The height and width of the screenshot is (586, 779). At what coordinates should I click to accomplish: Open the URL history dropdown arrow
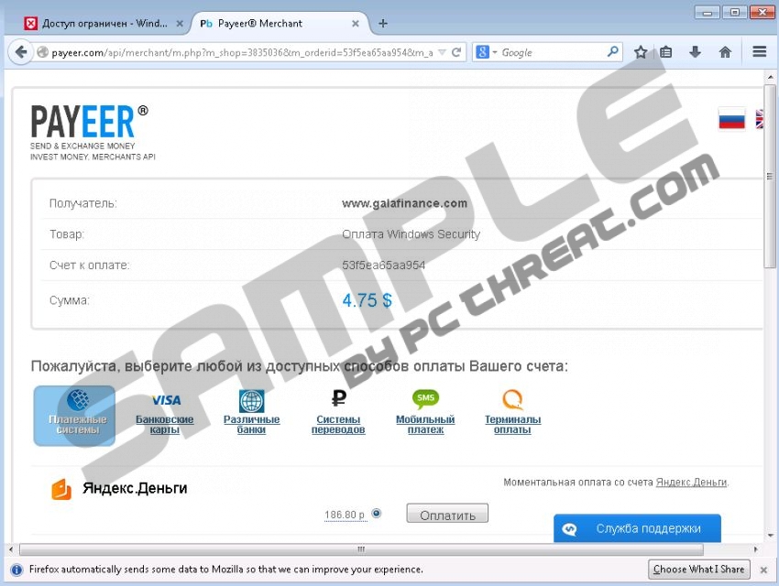tap(442, 52)
